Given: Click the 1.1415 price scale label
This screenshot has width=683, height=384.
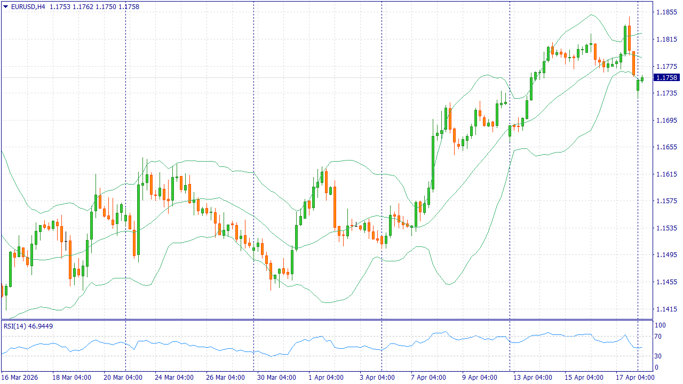Looking at the screenshot, I should 667,309.
